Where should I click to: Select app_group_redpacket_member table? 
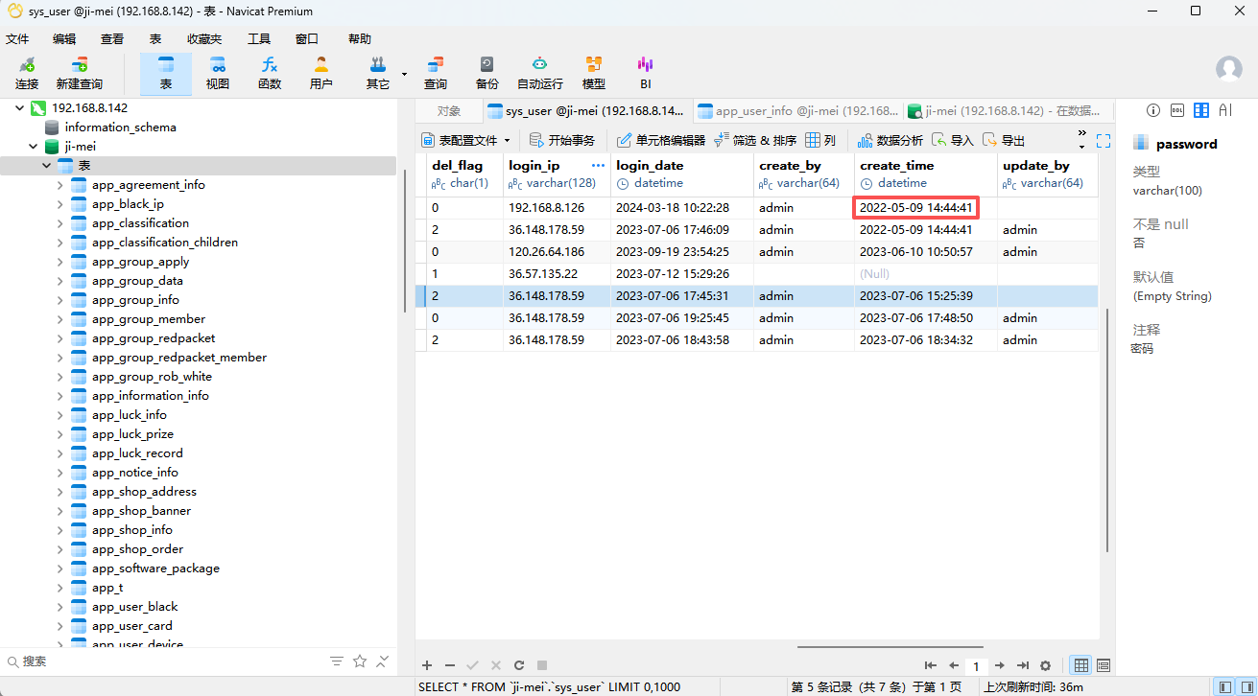[179, 358]
